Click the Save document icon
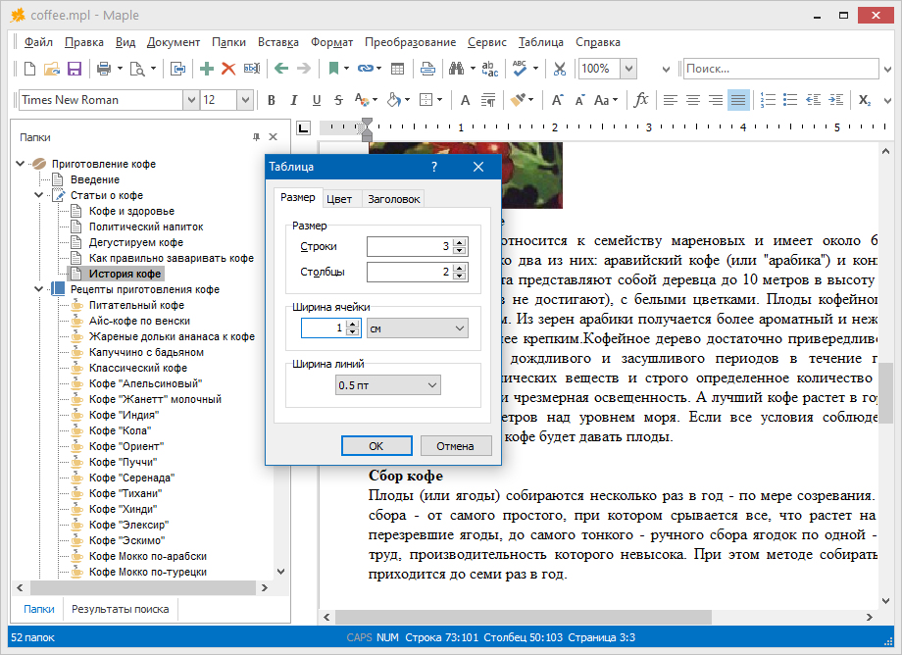 pyautogui.click(x=74, y=69)
